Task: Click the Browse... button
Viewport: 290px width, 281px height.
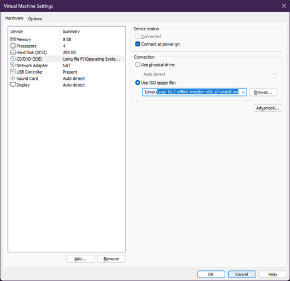Action: coord(263,92)
